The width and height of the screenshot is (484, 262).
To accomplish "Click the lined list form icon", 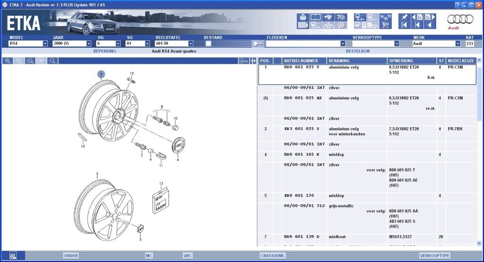I will click(x=303, y=25).
